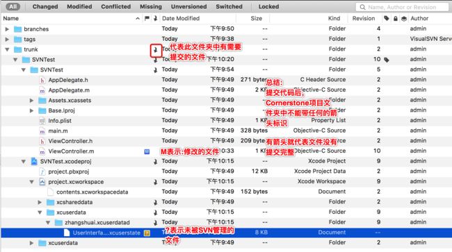Click the M modified badge on ViewController.m

click(x=147, y=151)
